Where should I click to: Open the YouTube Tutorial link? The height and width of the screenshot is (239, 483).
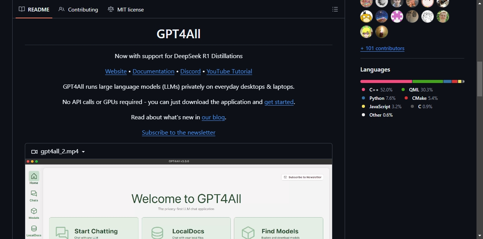click(229, 71)
